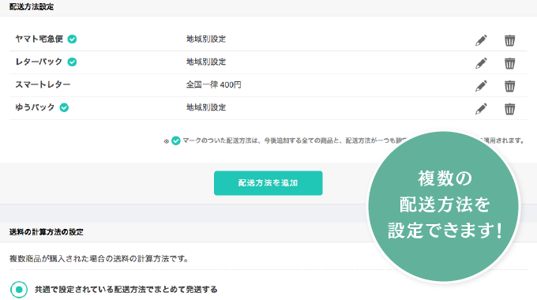This screenshot has width=537, height=300.
Task: Click the checkmark beside ヤマト宅急便
Action: click(x=72, y=39)
